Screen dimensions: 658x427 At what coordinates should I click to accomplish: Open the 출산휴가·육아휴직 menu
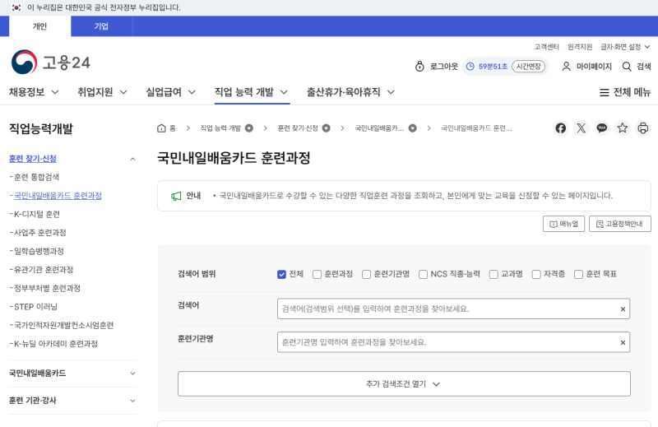351,92
